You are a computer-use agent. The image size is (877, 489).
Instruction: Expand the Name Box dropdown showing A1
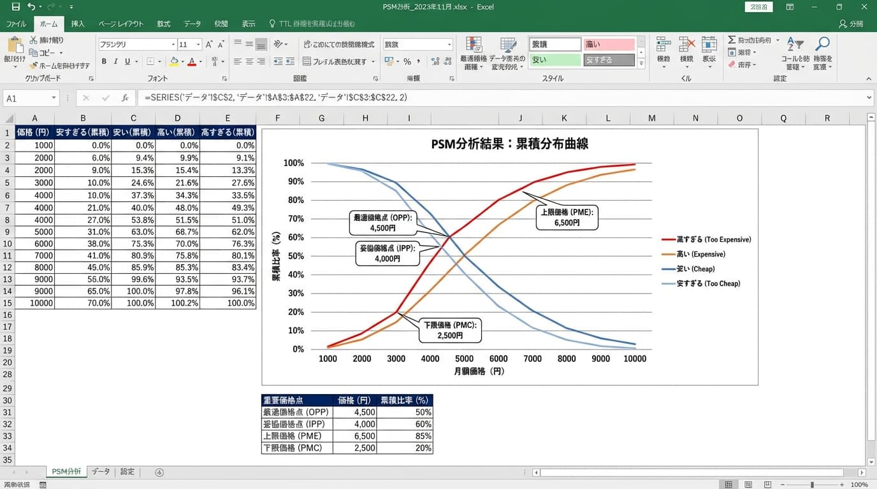point(54,98)
